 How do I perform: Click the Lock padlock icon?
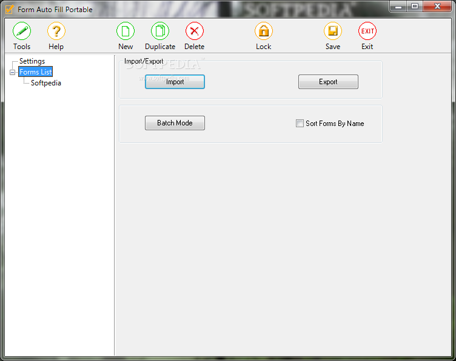(264, 31)
